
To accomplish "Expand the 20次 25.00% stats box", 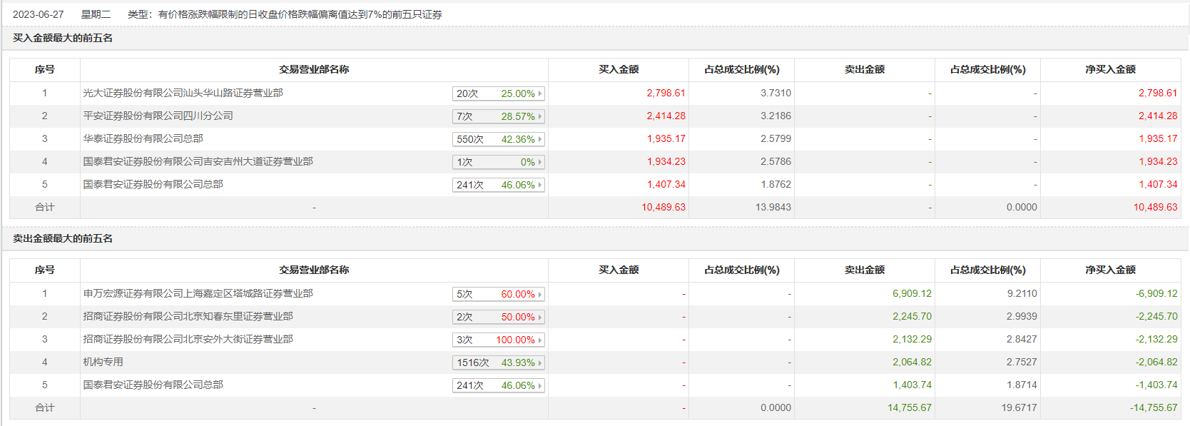I will click(x=499, y=93).
